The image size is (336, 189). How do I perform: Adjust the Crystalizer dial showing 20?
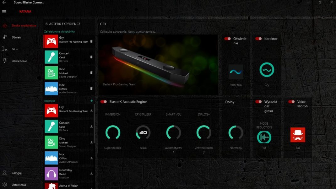pyautogui.click(x=143, y=132)
